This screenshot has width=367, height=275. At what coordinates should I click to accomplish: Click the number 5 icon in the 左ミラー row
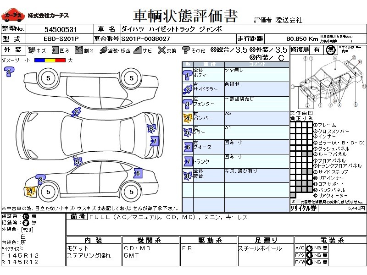tap(188, 132)
